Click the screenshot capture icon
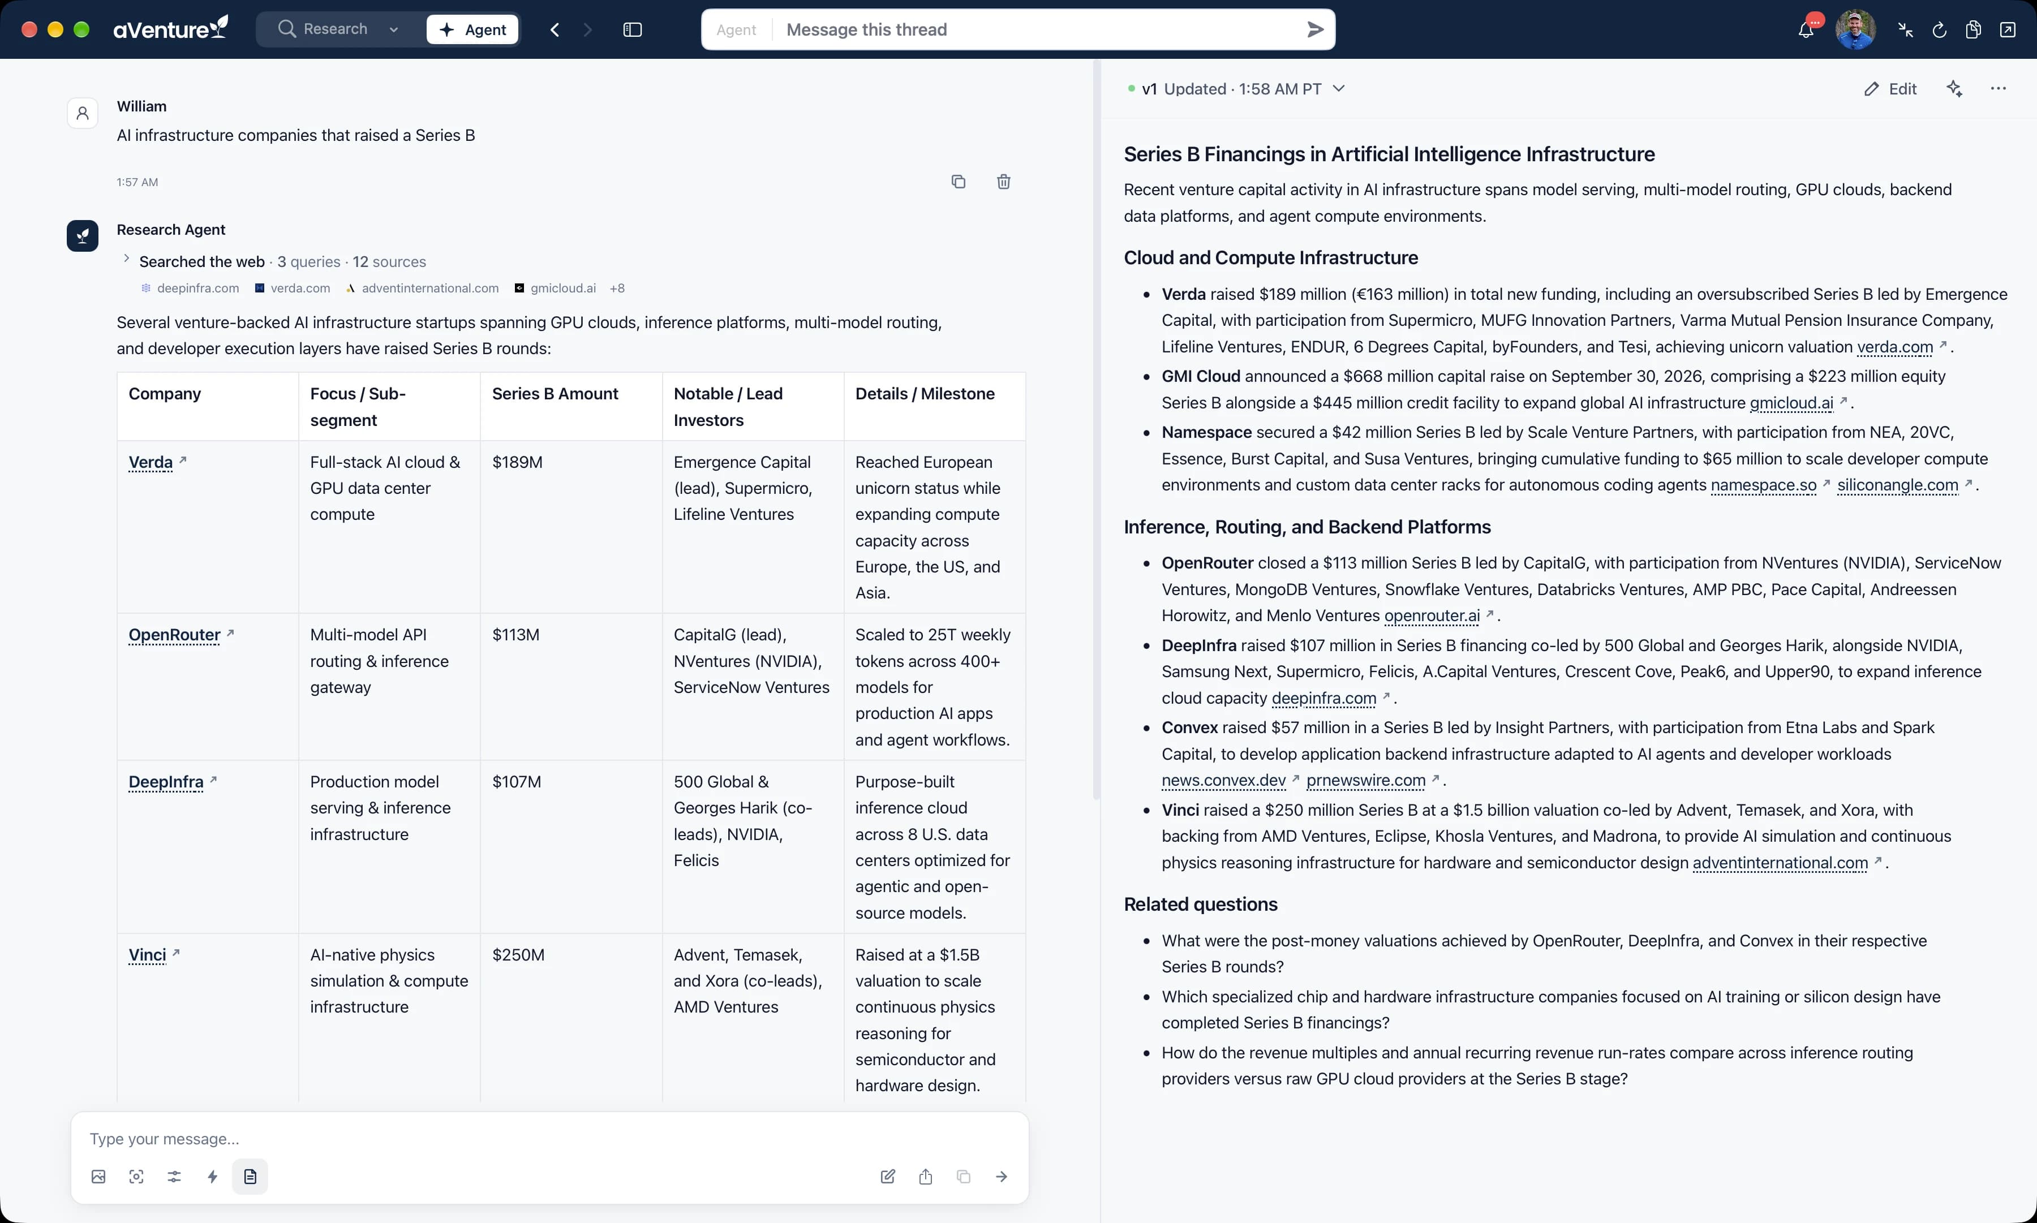 point(136,1176)
